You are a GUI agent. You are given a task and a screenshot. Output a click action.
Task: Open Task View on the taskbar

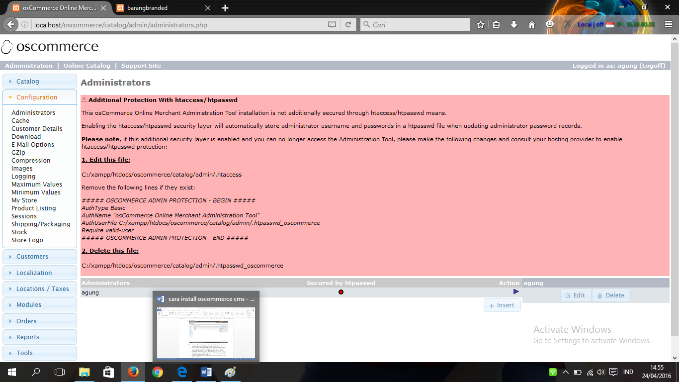coord(60,372)
